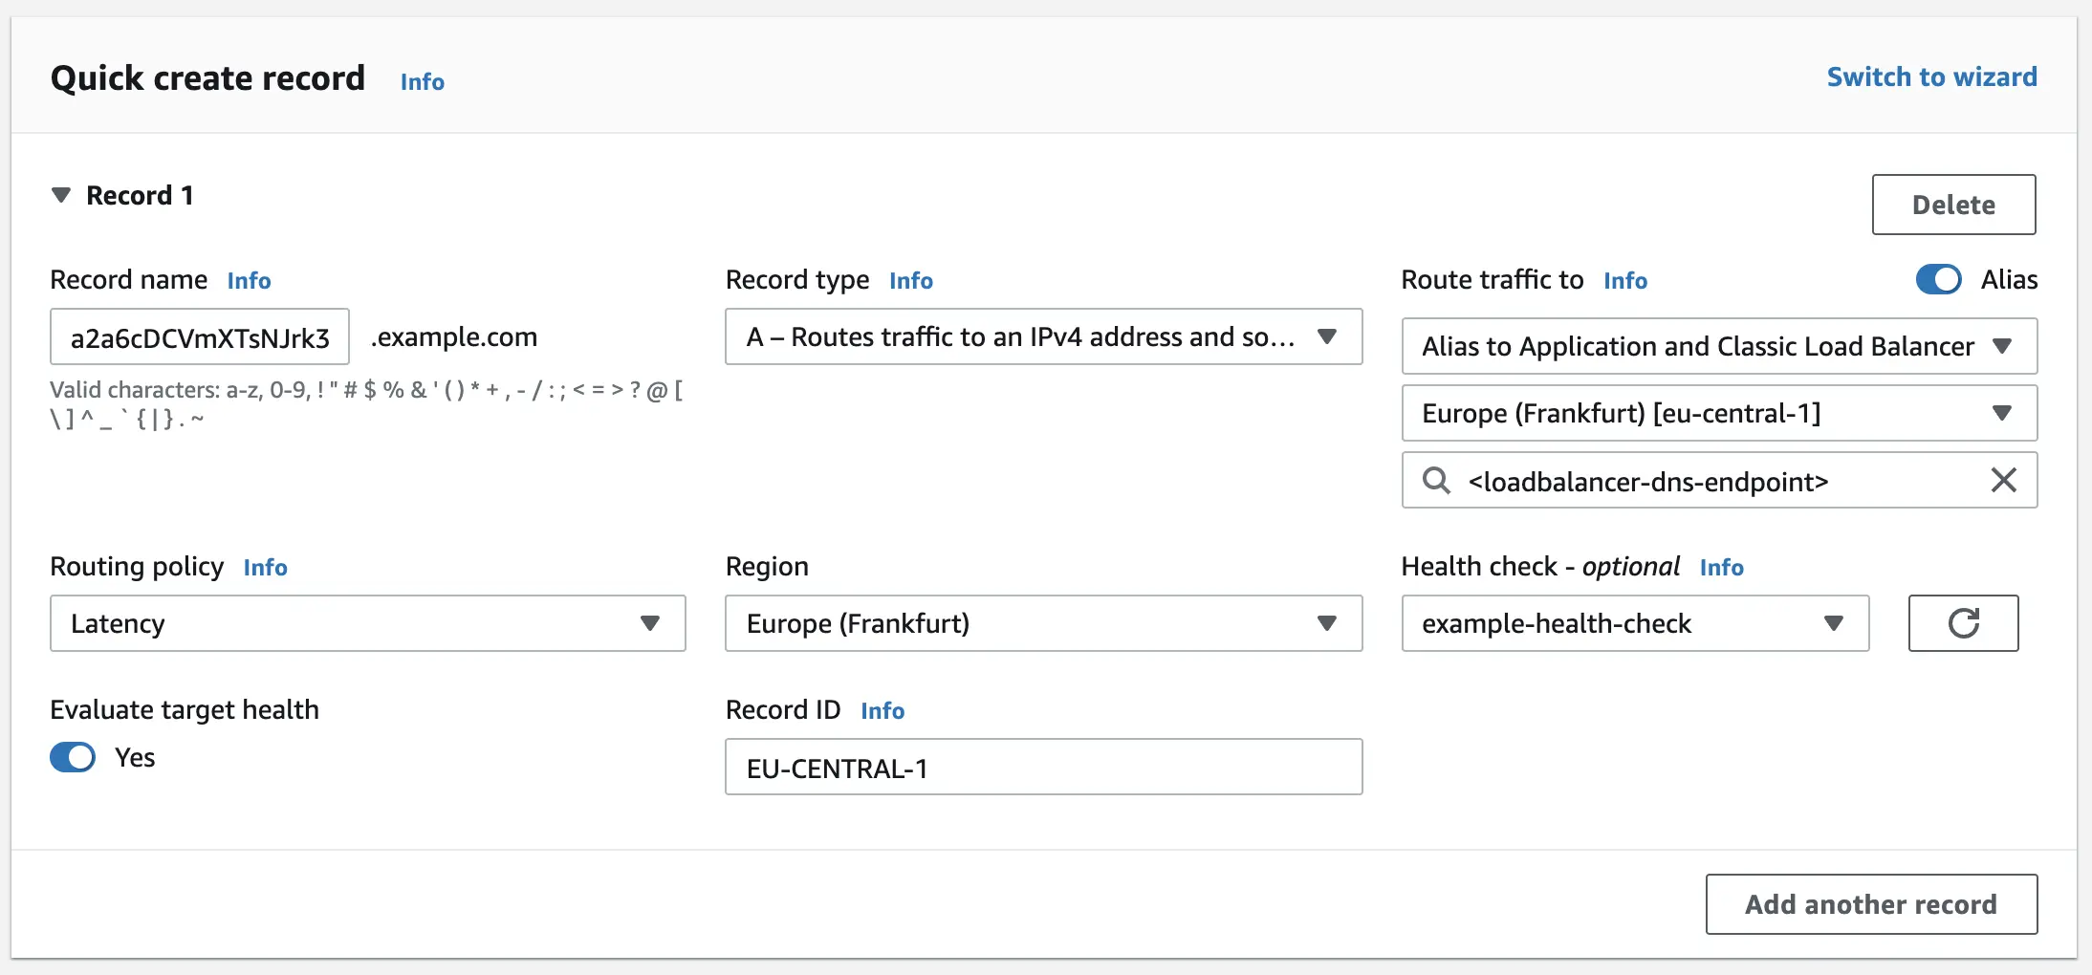Clear the load balancer endpoint with X icon
Image resolution: width=2092 pixels, height=975 pixels.
(2003, 480)
